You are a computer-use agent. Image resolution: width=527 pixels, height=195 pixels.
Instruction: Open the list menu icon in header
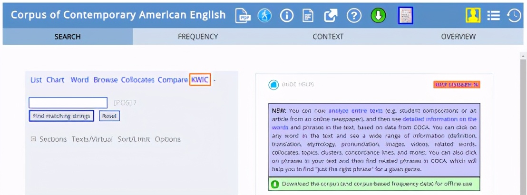click(493, 16)
